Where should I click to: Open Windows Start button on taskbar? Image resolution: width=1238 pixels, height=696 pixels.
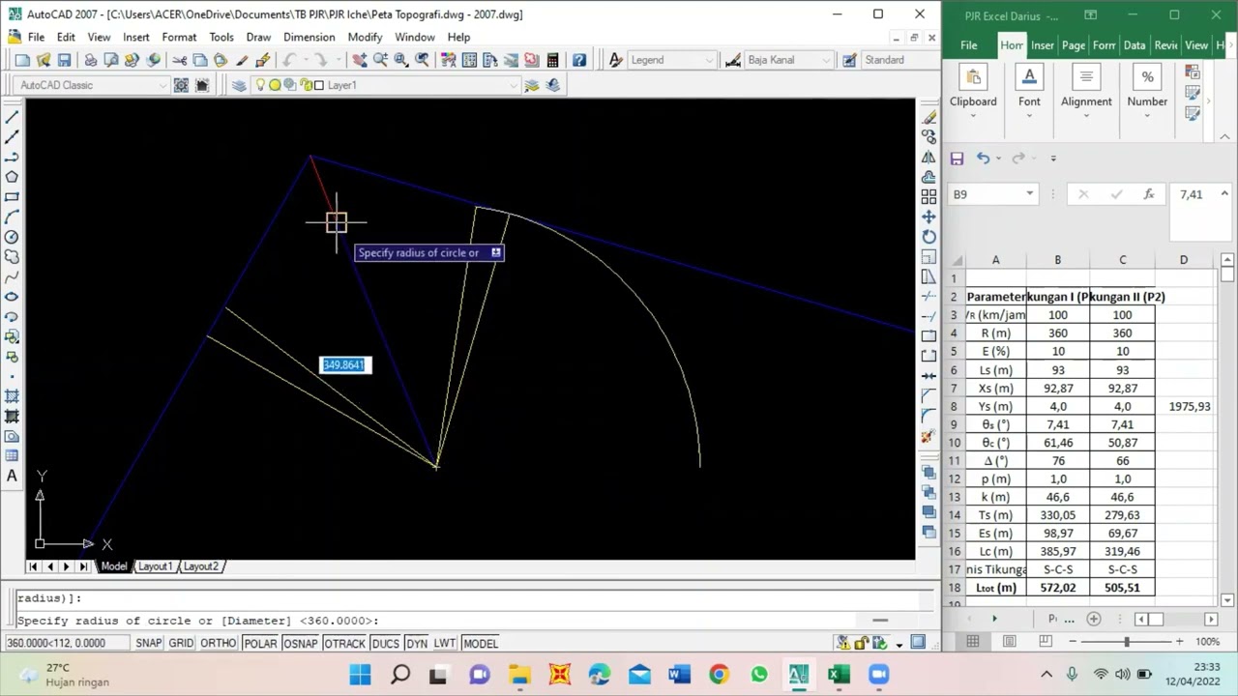click(360, 674)
